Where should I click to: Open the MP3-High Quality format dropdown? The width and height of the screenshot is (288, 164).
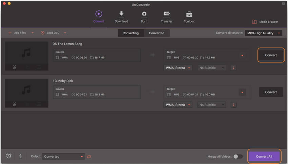tap(263, 33)
